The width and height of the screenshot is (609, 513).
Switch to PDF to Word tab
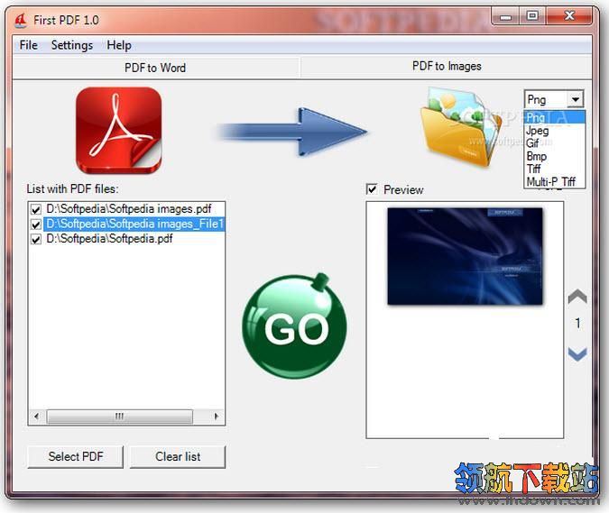(155, 68)
